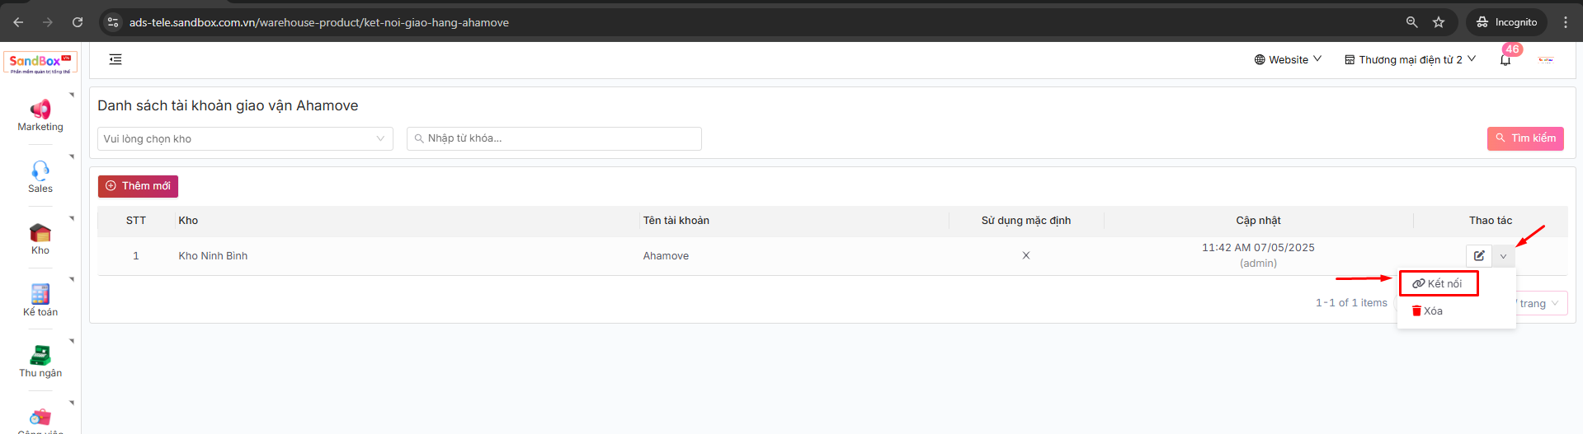Open the Website language dropdown
This screenshot has height=434, width=1583.
1288,59
